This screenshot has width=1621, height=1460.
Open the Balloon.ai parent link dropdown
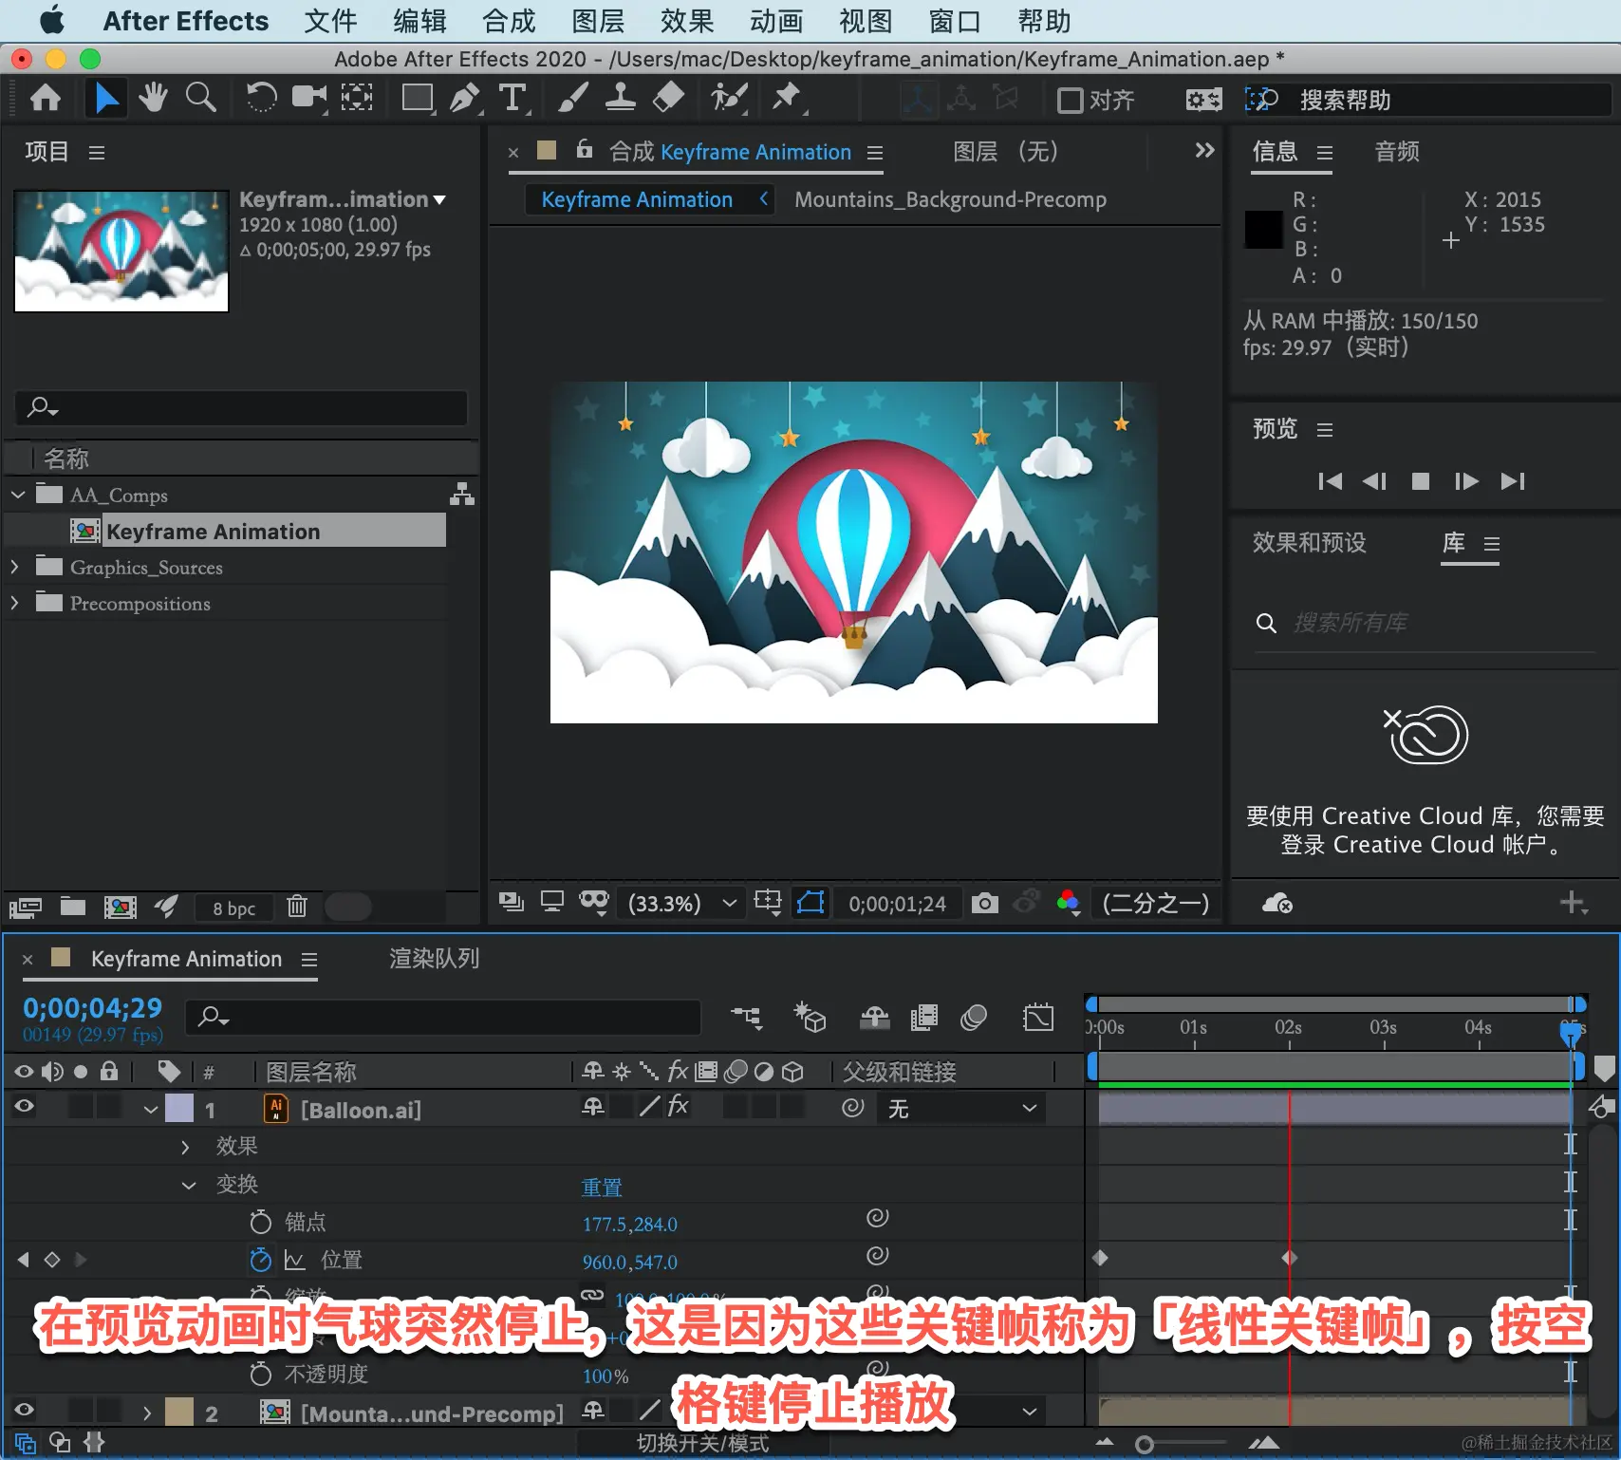pyautogui.click(x=961, y=1108)
